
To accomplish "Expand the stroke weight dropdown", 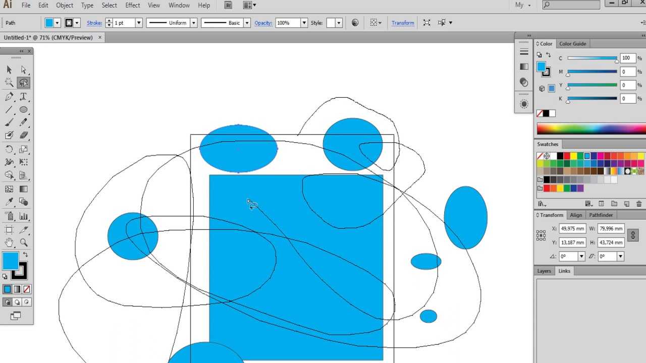I will click(139, 23).
